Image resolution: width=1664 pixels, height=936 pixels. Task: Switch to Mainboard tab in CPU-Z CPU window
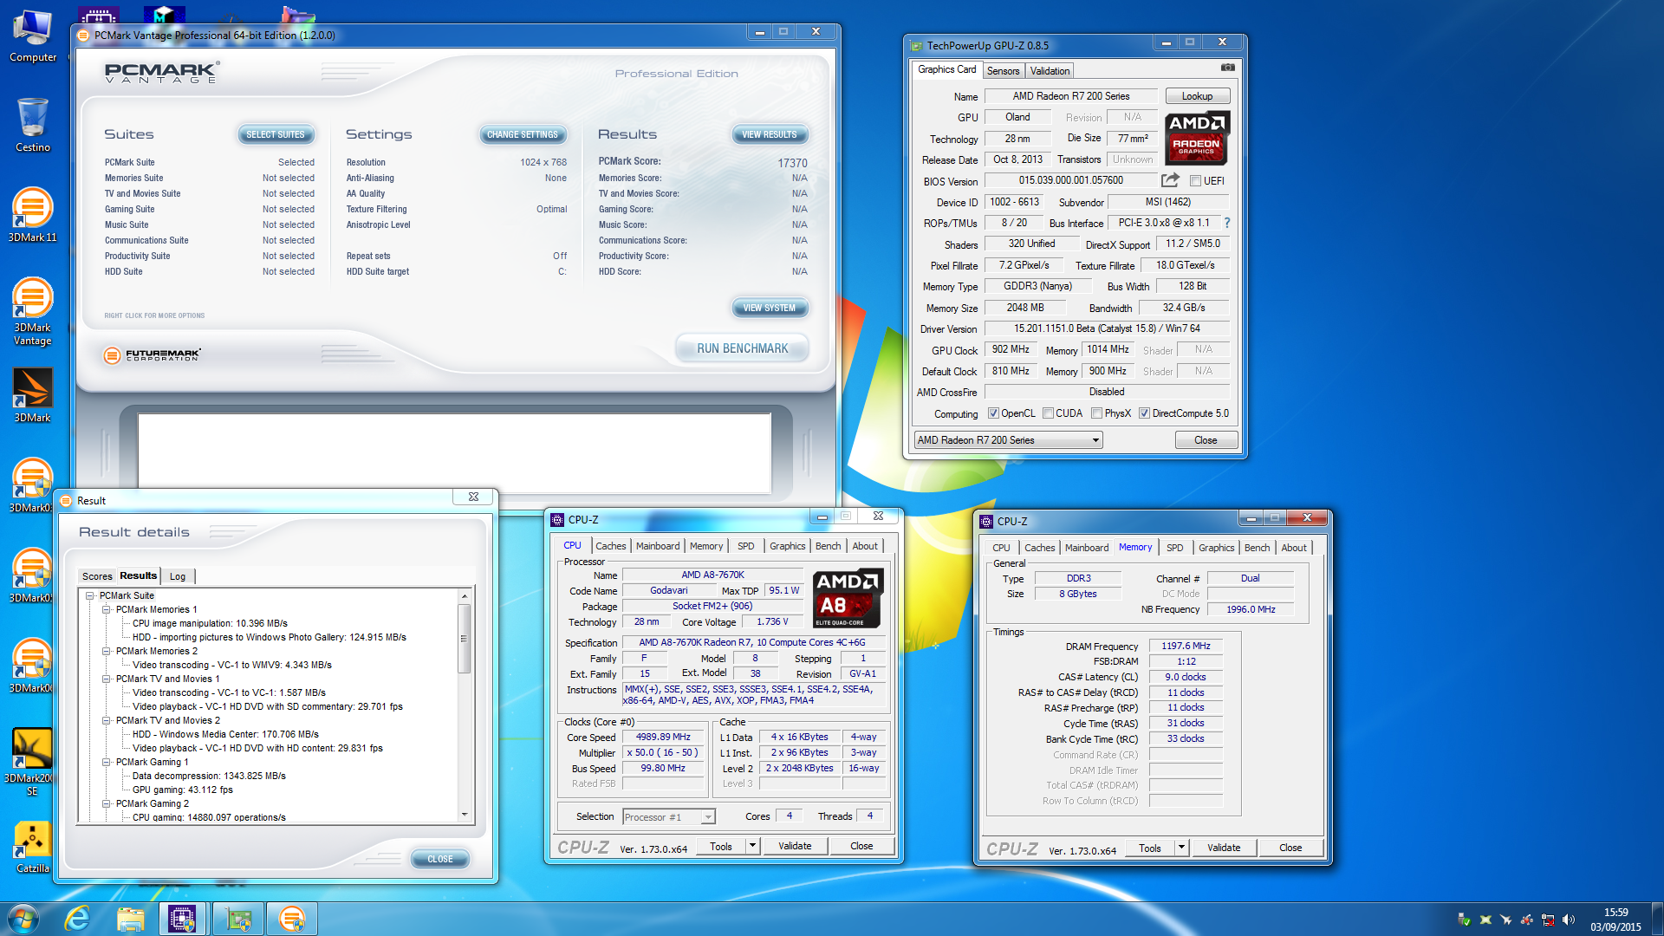click(x=658, y=546)
